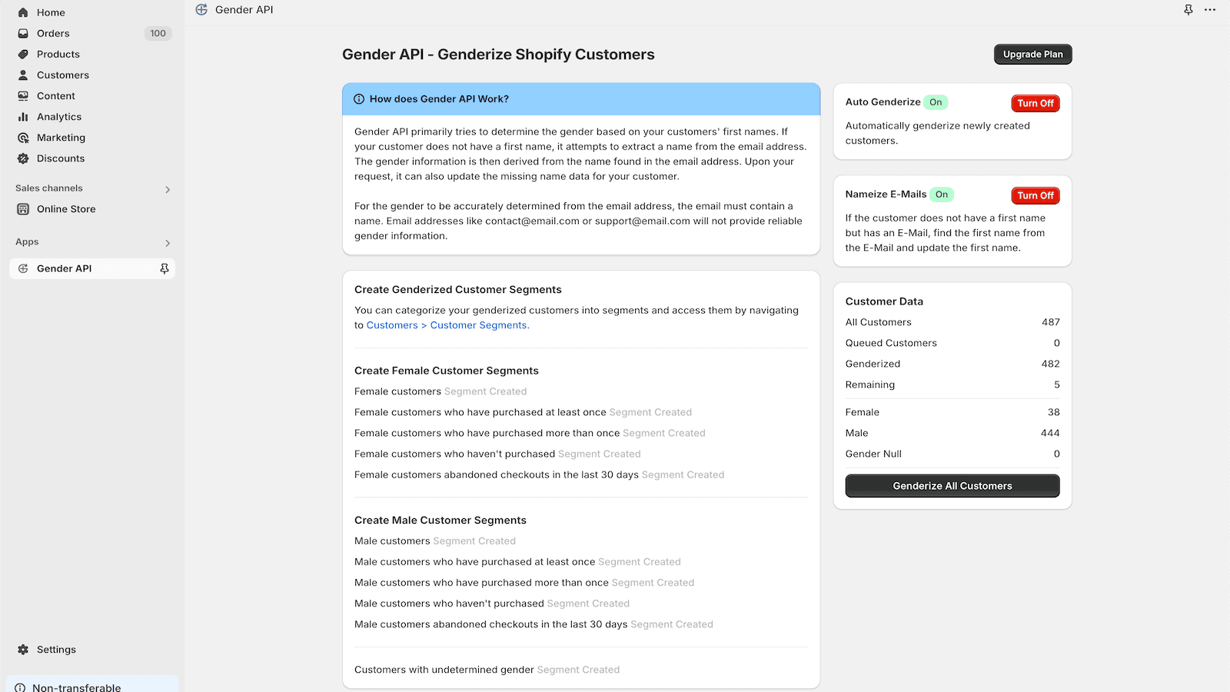
Task: Open the more actions menu via three dots
Action: pyautogui.click(x=1211, y=9)
